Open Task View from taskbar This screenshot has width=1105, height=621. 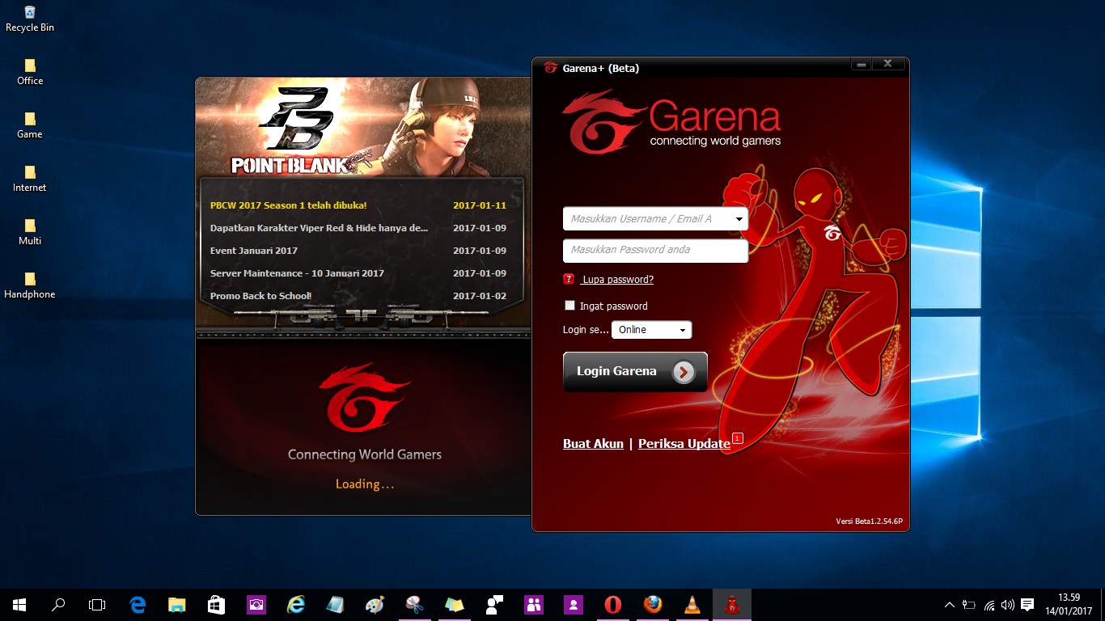pos(97,604)
